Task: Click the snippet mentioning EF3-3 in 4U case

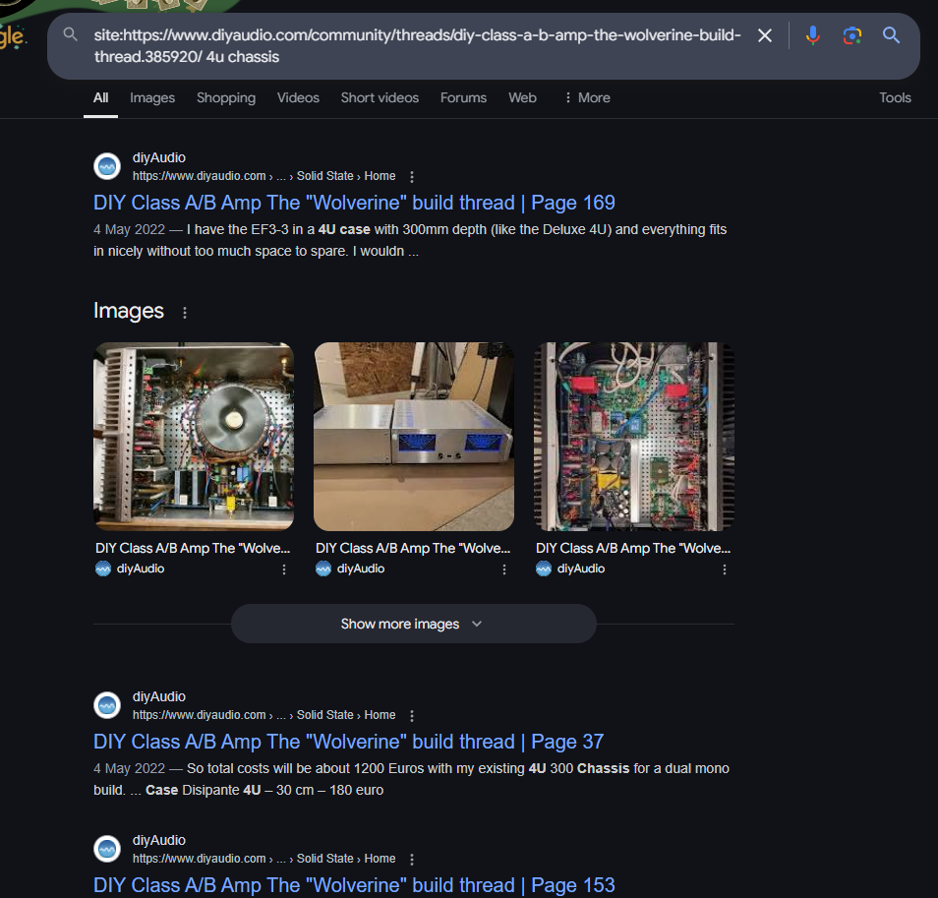Action: coord(410,240)
